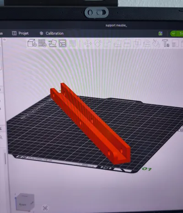Screen dimensions: 183x213
Task: Click the support meuble_ title text
Action: point(116,26)
